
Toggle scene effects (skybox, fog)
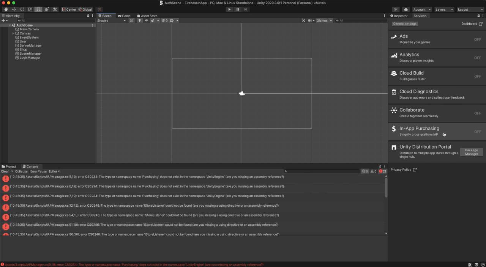tap(152, 20)
